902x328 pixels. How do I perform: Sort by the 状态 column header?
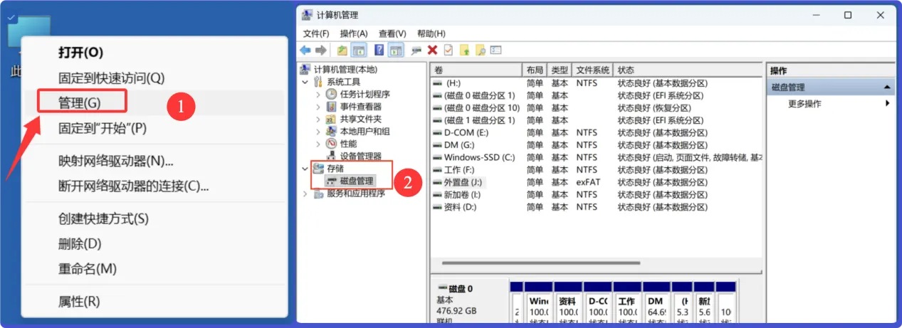688,70
